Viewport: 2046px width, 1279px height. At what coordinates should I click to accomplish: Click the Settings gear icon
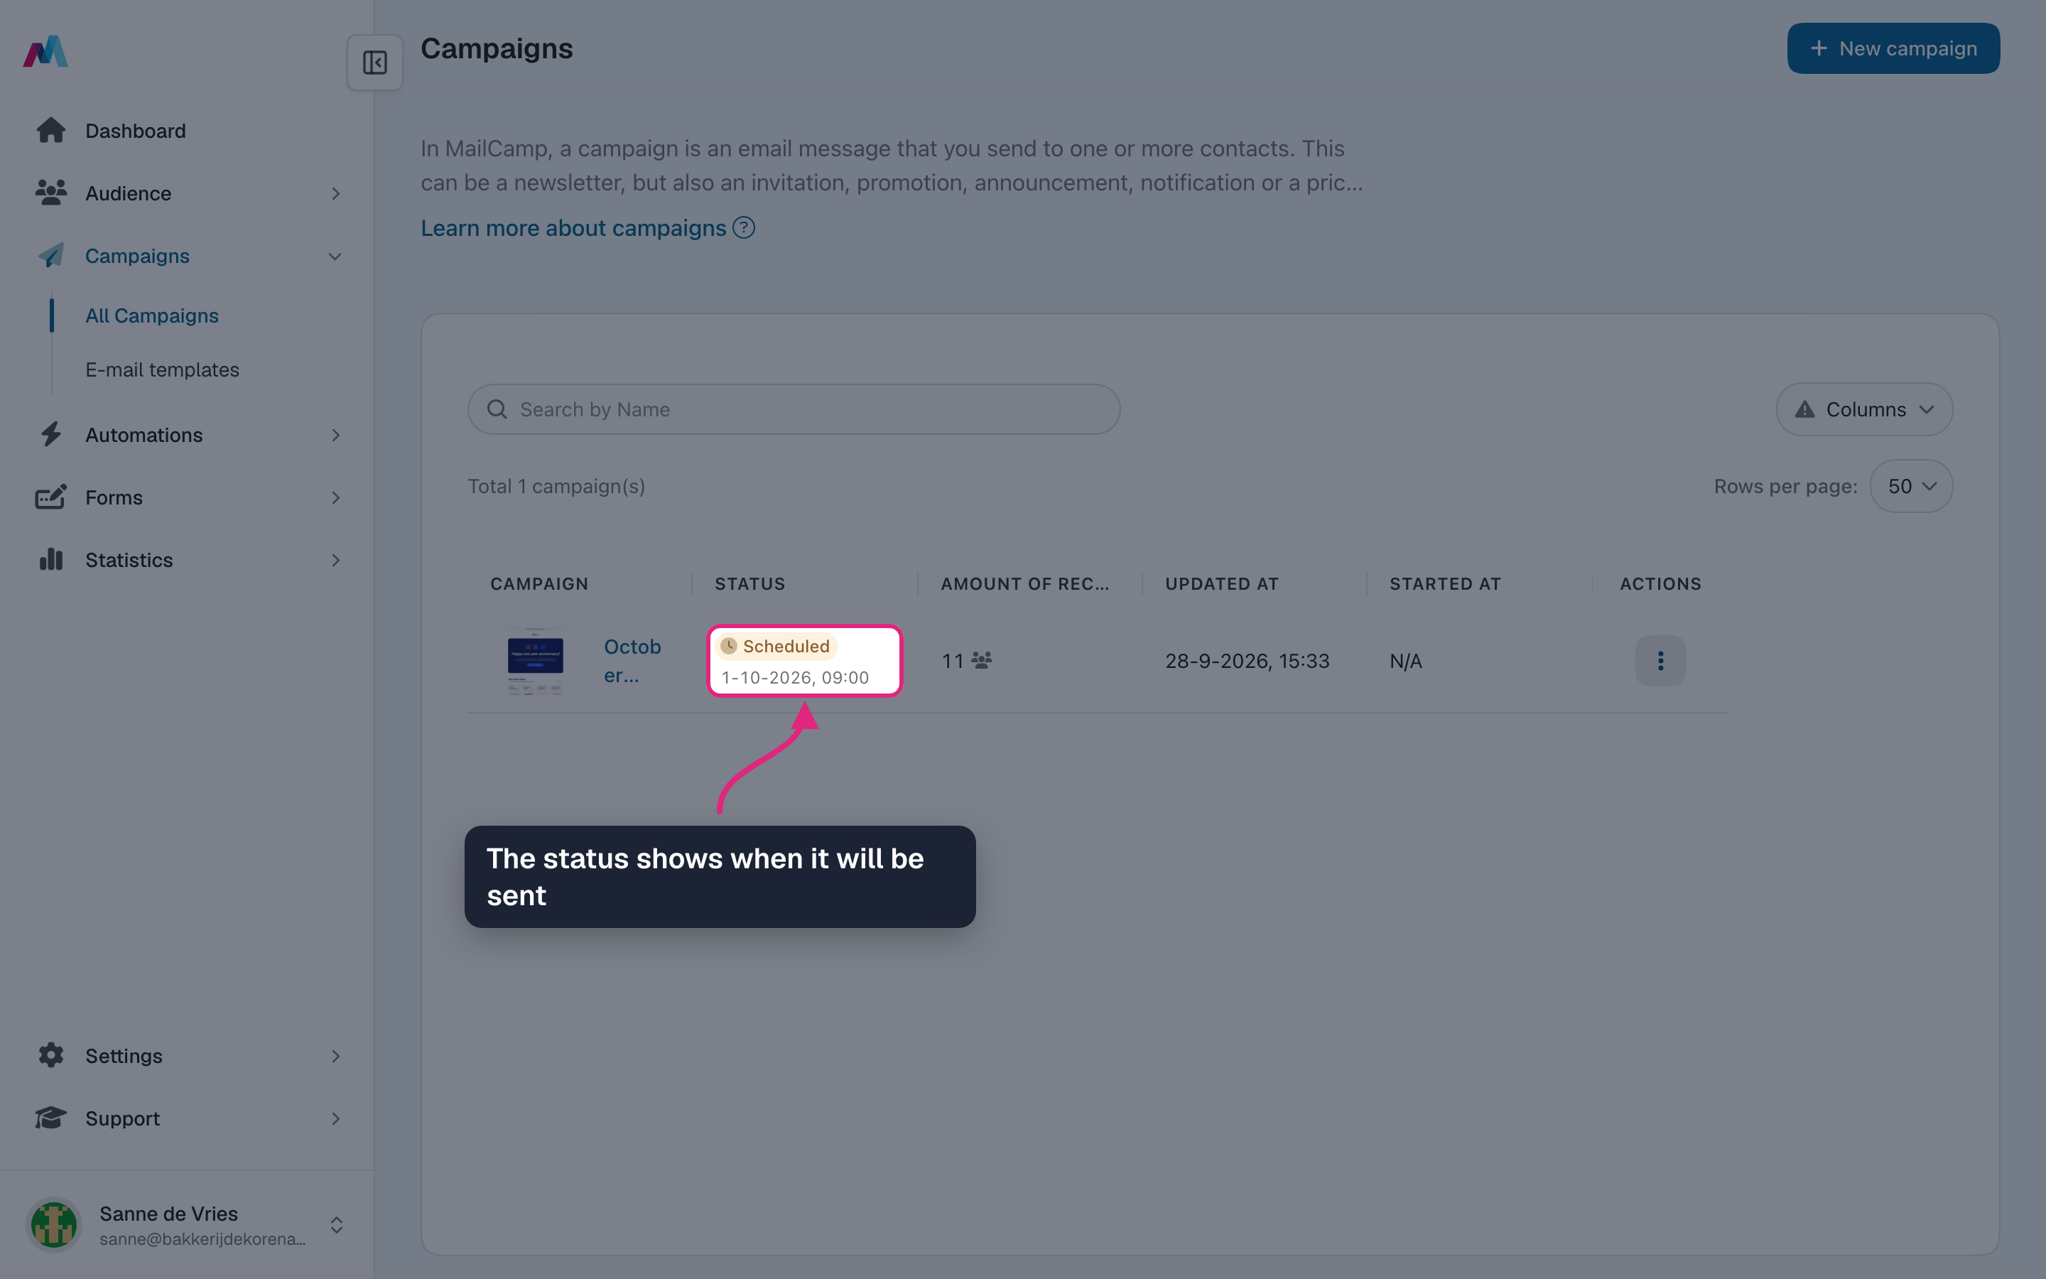click(50, 1055)
